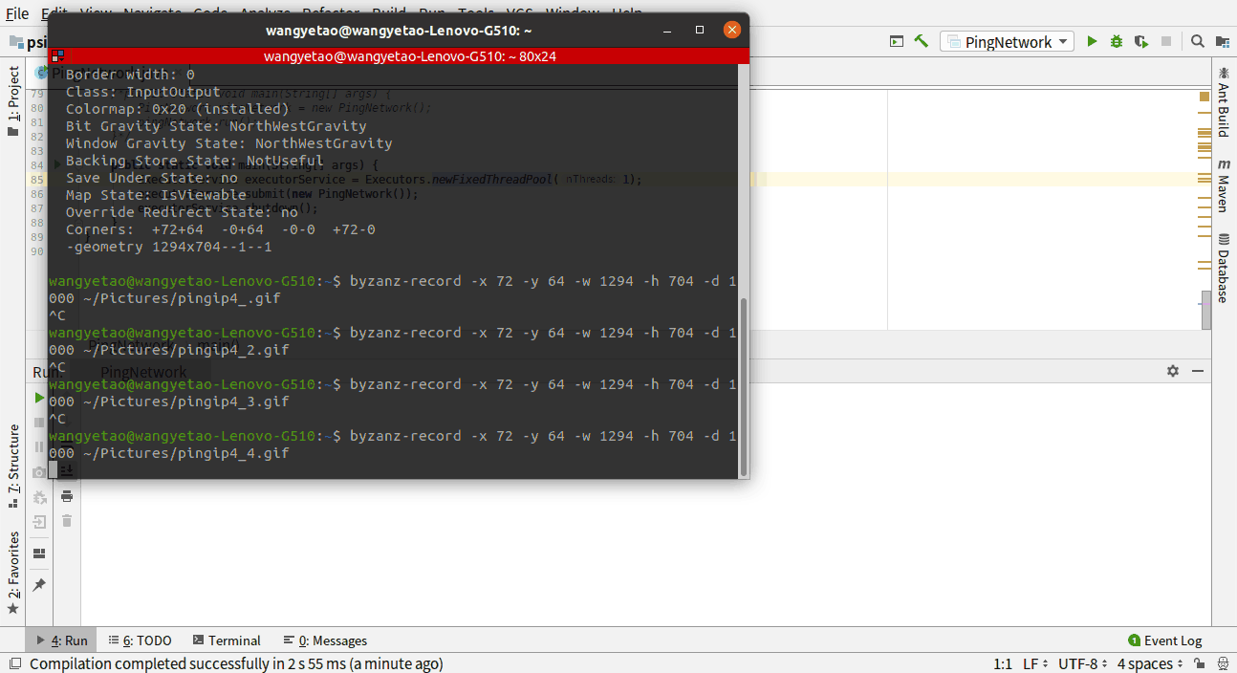
Task: Open the Terminal tool window tab
Action: [227, 640]
